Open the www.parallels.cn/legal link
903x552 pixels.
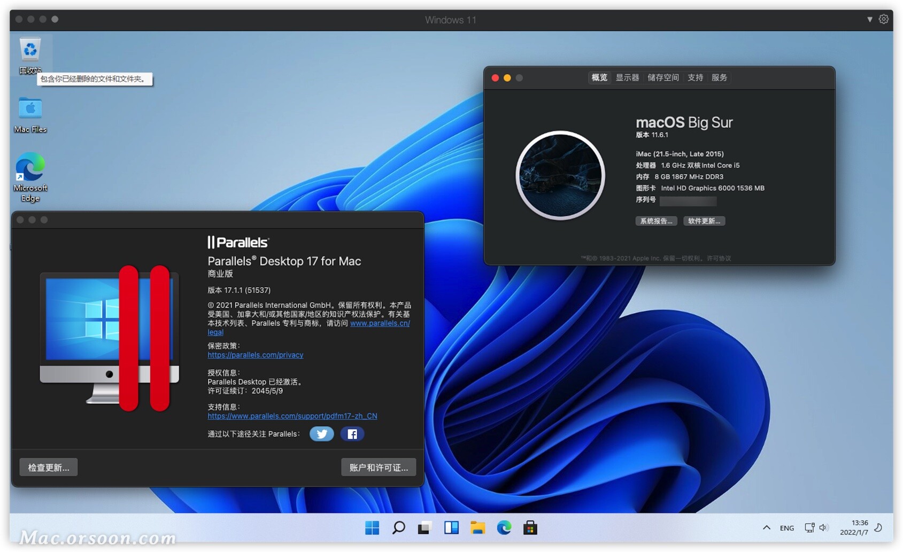point(380,323)
